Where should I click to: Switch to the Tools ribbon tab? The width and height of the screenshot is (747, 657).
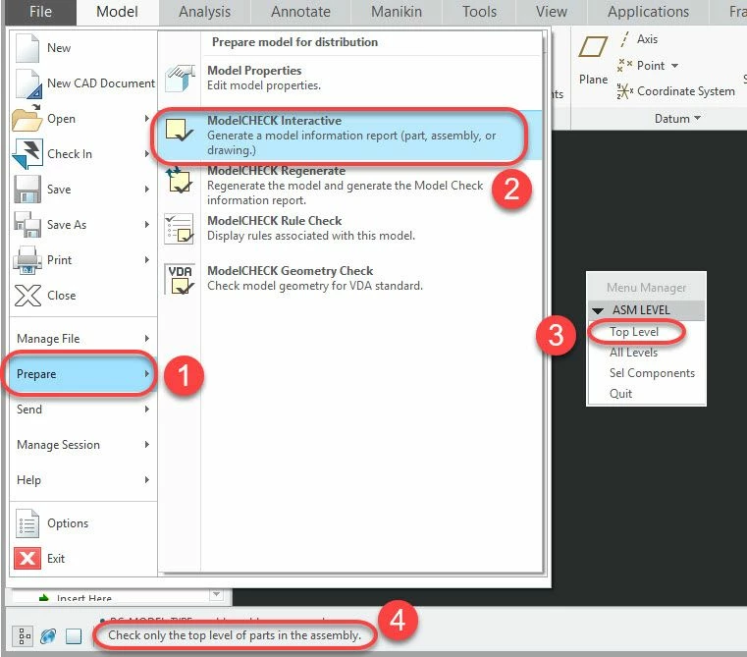[x=479, y=12]
